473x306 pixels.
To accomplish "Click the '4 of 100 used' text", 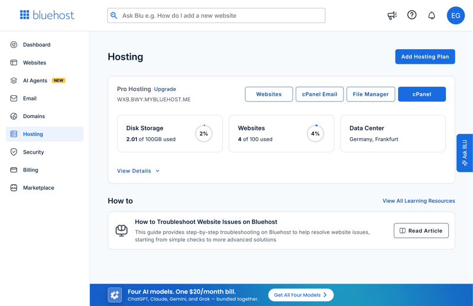I will [255, 139].
